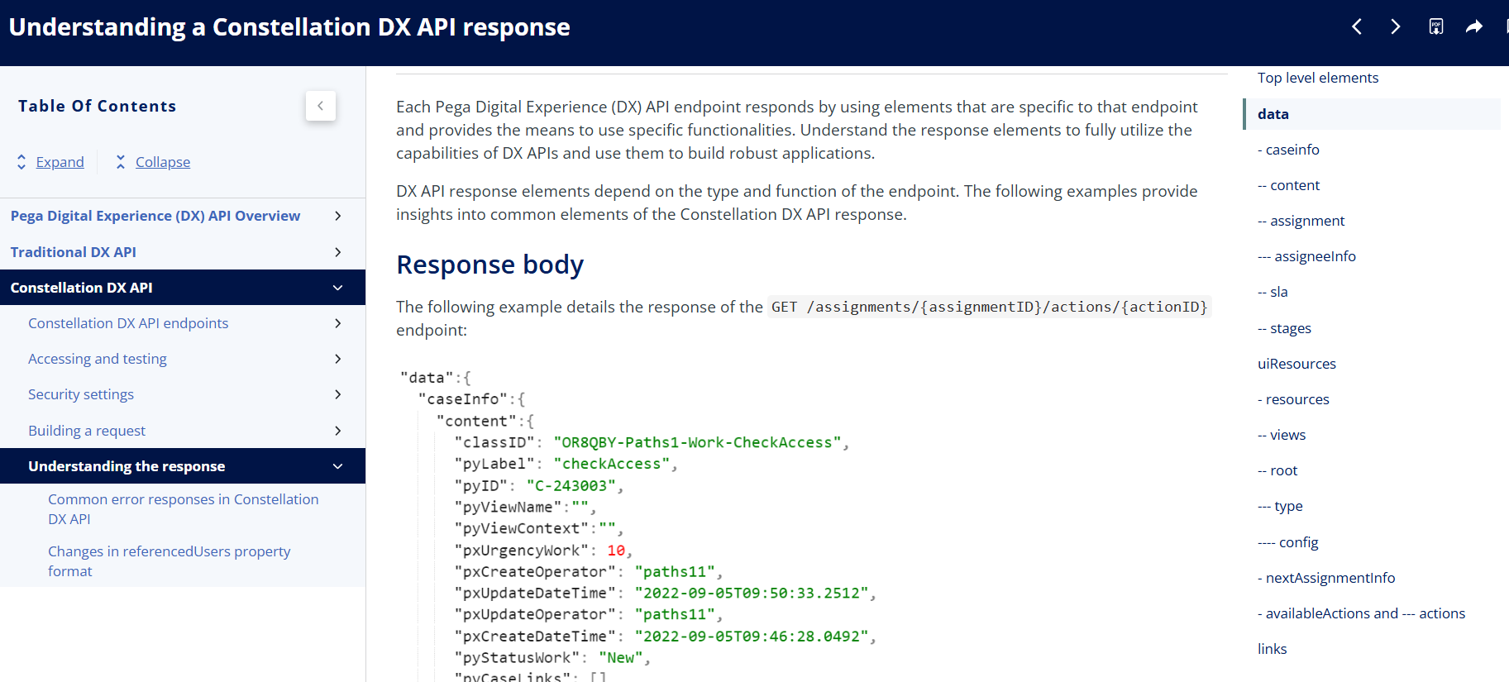The width and height of the screenshot is (1509, 682).
Task: Click the pyID value "C-243003"
Action: [x=571, y=485]
